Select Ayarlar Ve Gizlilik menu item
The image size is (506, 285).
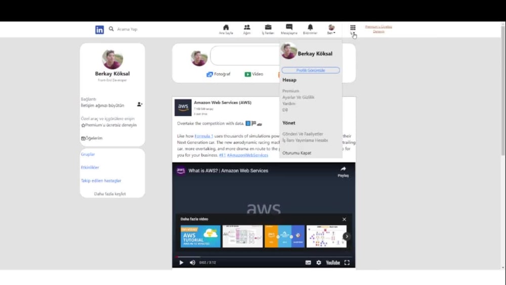(x=298, y=97)
